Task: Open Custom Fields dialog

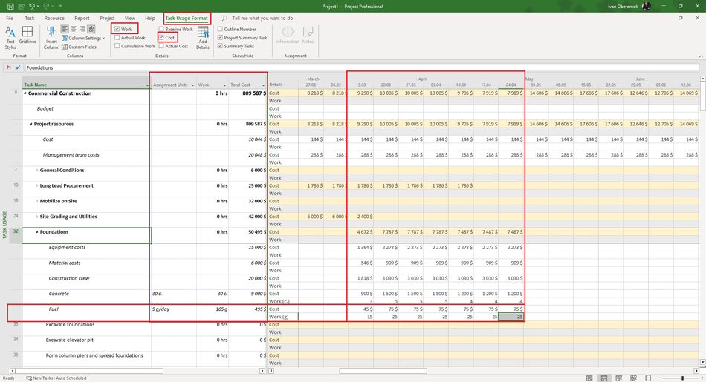Action: point(79,47)
